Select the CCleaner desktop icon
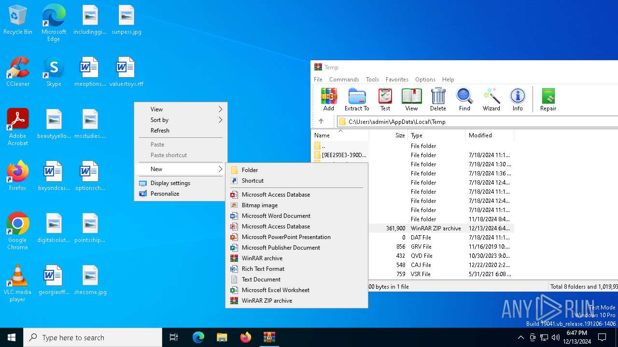 (x=18, y=72)
